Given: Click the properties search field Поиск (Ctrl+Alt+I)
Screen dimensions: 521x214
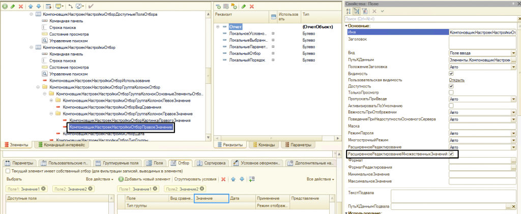Looking at the screenshot, I should click(430, 19).
